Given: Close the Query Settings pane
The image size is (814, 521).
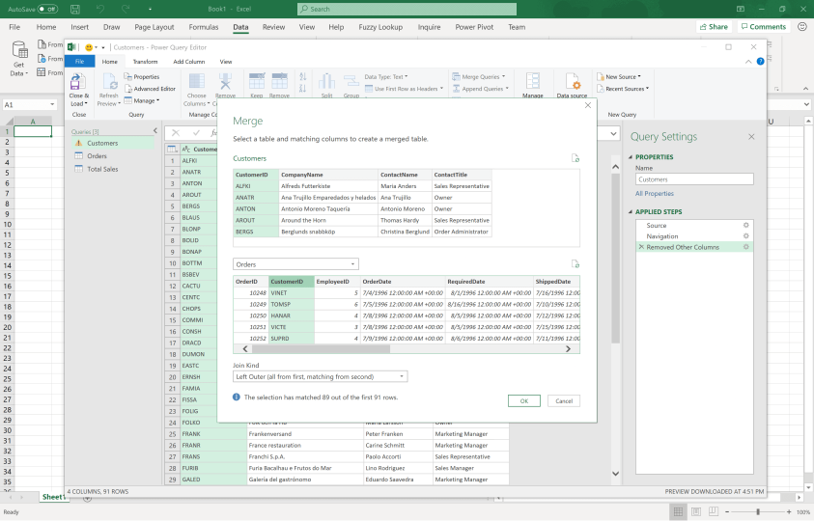Looking at the screenshot, I should pos(751,136).
